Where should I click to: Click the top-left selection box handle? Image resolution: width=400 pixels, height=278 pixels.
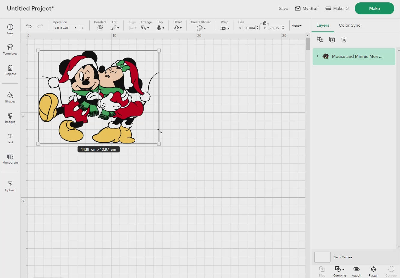38,51
